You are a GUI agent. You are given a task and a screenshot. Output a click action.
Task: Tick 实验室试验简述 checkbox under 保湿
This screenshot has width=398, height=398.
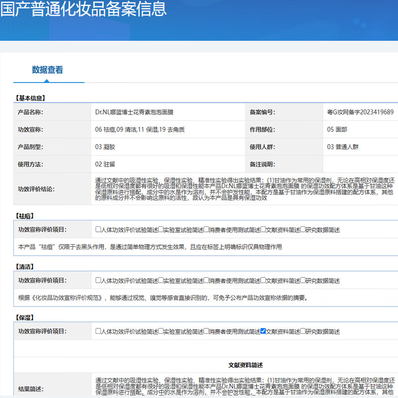(161, 331)
